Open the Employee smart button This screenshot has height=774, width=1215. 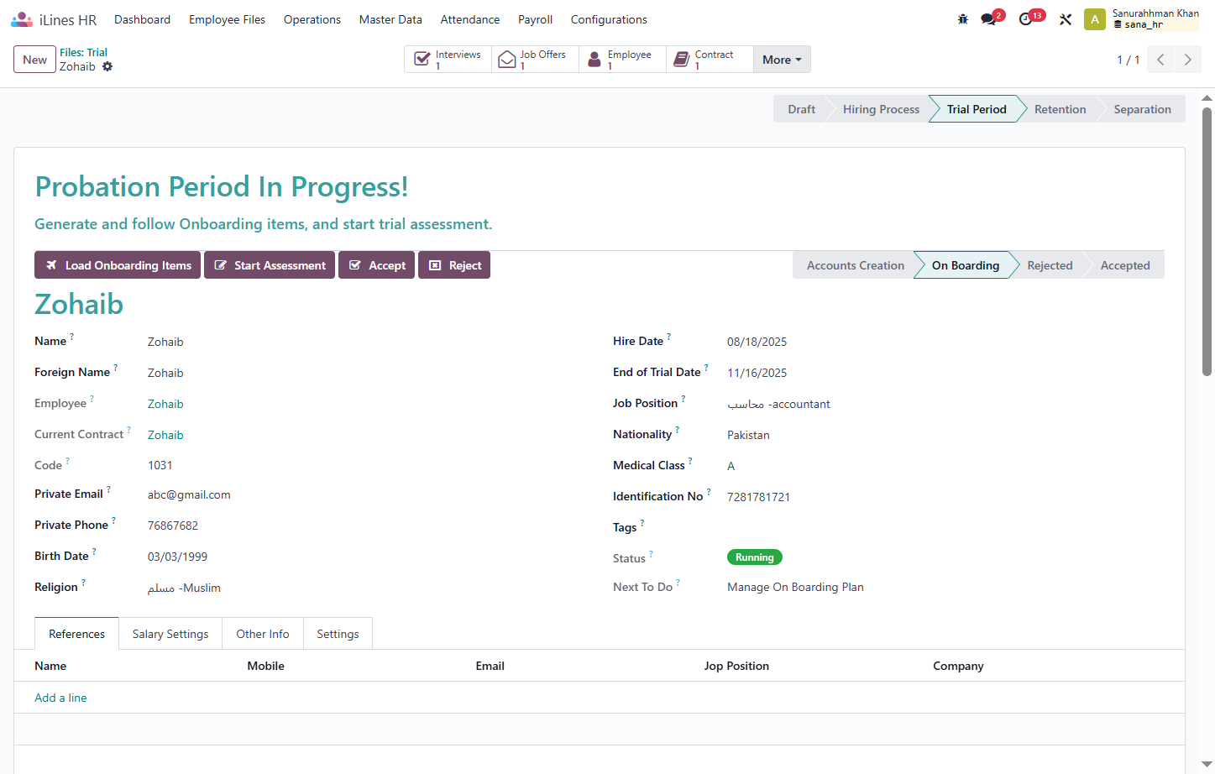tap(622, 60)
